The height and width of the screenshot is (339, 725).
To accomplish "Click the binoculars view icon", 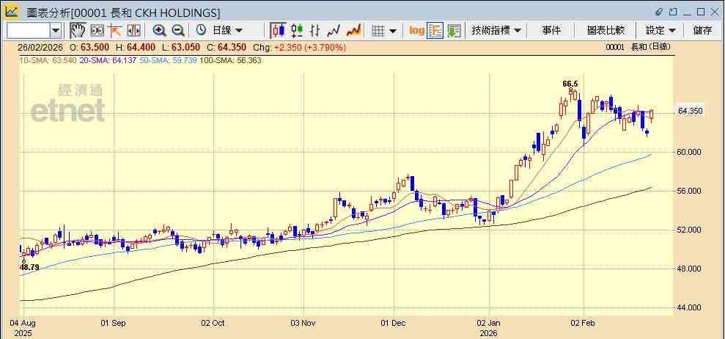I will (97, 31).
